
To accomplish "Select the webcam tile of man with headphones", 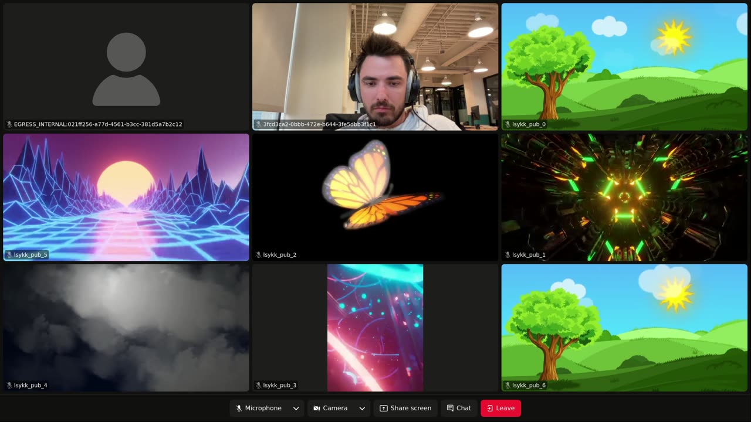I will click(375, 66).
